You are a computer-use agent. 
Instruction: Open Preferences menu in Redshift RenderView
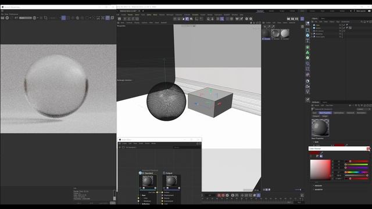click(x=13, y=14)
